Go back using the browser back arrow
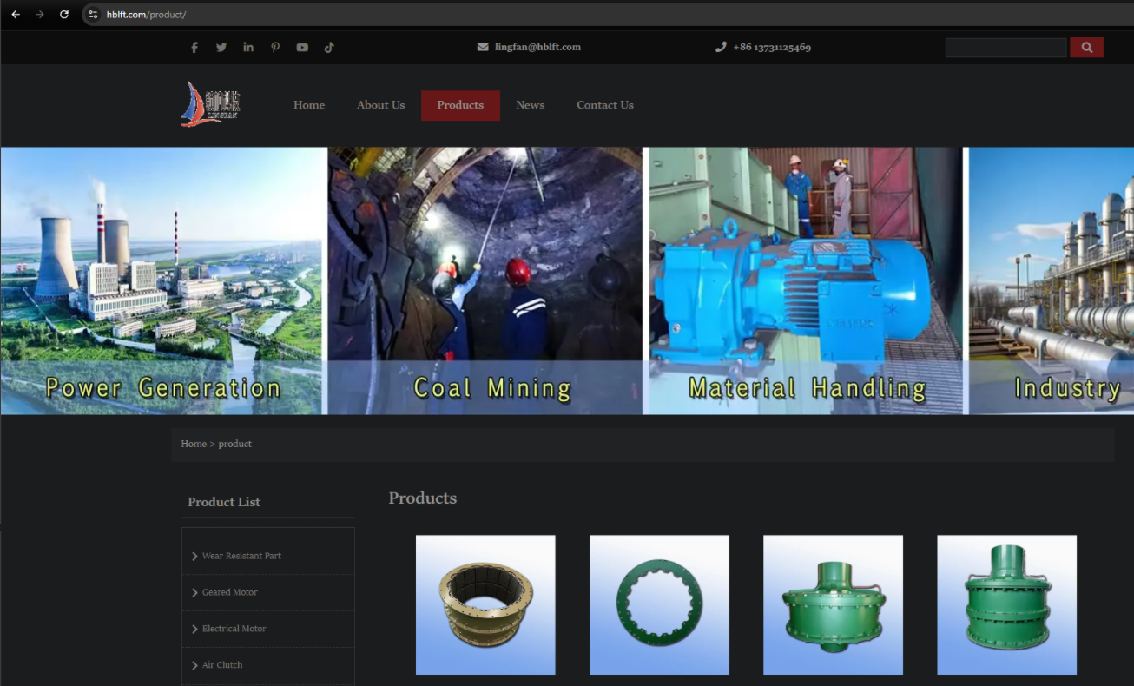The image size is (1134, 686). (16, 15)
